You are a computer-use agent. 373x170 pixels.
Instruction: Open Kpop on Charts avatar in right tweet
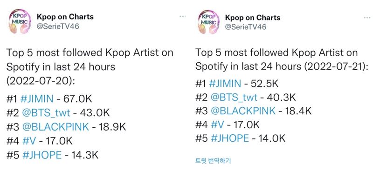pos(208,22)
